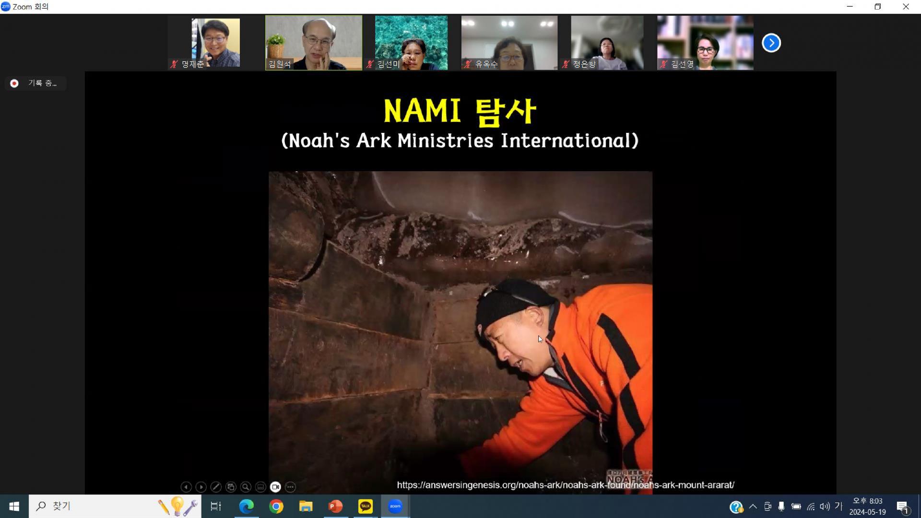Switch to PowerPoint in the taskbar
Screen dimensions: 921x518
coord(336,506)
